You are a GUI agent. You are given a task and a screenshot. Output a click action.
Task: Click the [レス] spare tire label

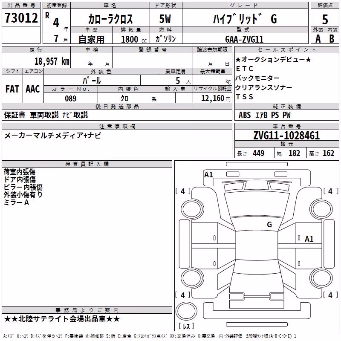pyautogui.click(x=186, y=326)
